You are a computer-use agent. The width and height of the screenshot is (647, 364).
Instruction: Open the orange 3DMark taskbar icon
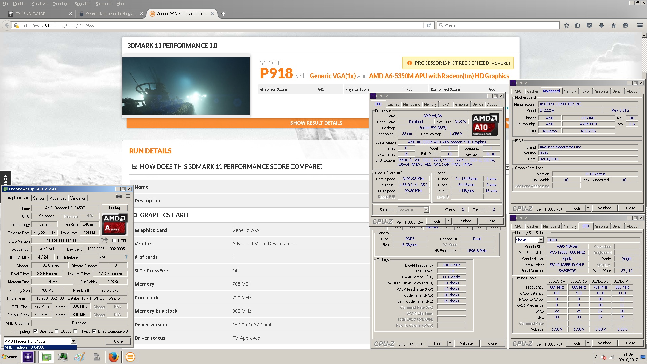click(130, 357)
